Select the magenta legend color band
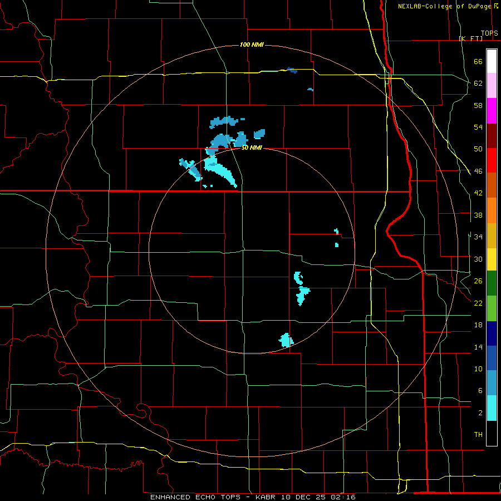Image resolution: width=501 pixels, height=501 pixels. pos(492,111)
